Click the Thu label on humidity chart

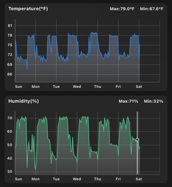[x=98, y=179]
